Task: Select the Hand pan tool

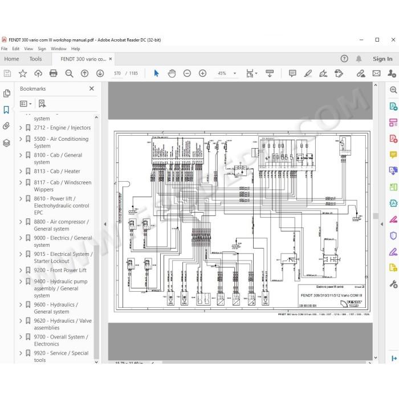Action: (x=172, y=74)
